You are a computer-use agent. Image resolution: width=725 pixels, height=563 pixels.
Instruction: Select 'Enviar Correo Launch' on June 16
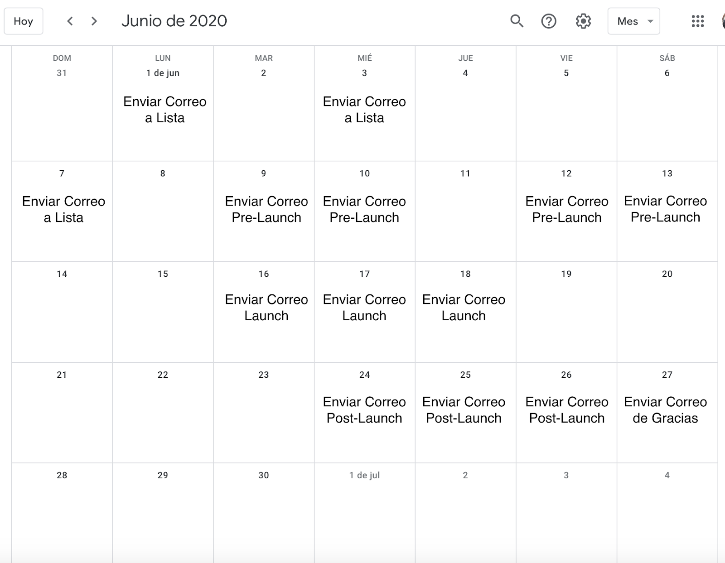tap(266, 308)
